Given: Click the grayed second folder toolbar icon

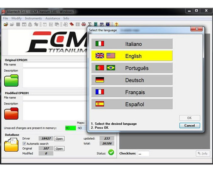Looking at the screenshot, I should 12,25.
